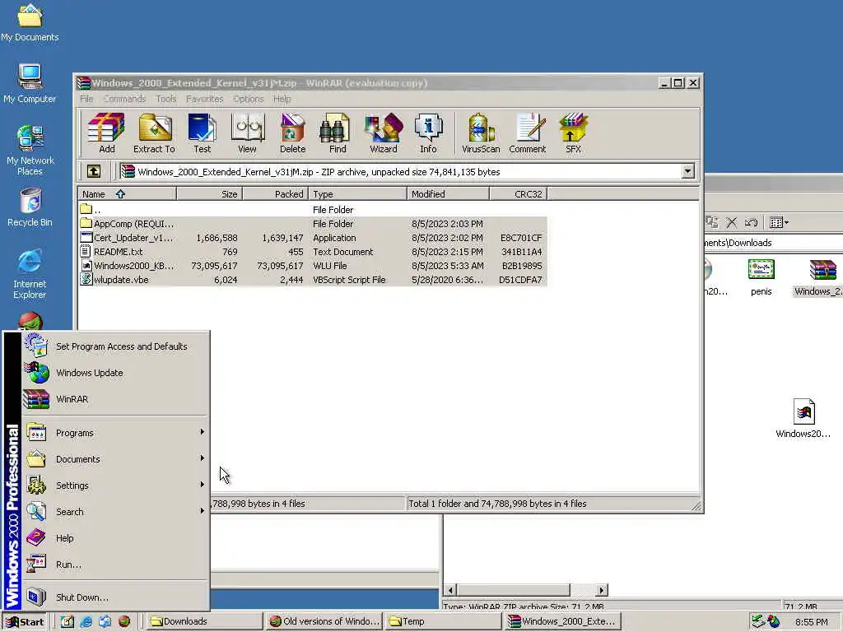Launch WinRAR from the Start menu
The width and height of the screenshot is (843, 632).
coord(115,399)
